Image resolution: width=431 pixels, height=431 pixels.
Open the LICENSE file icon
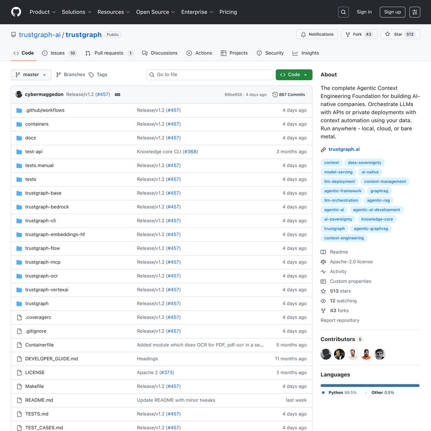pyautogui.click(x=19, y=373)
